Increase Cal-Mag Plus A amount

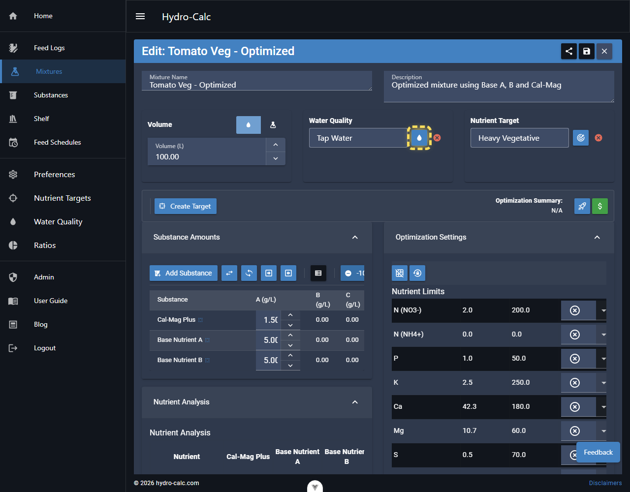[290, 315]
